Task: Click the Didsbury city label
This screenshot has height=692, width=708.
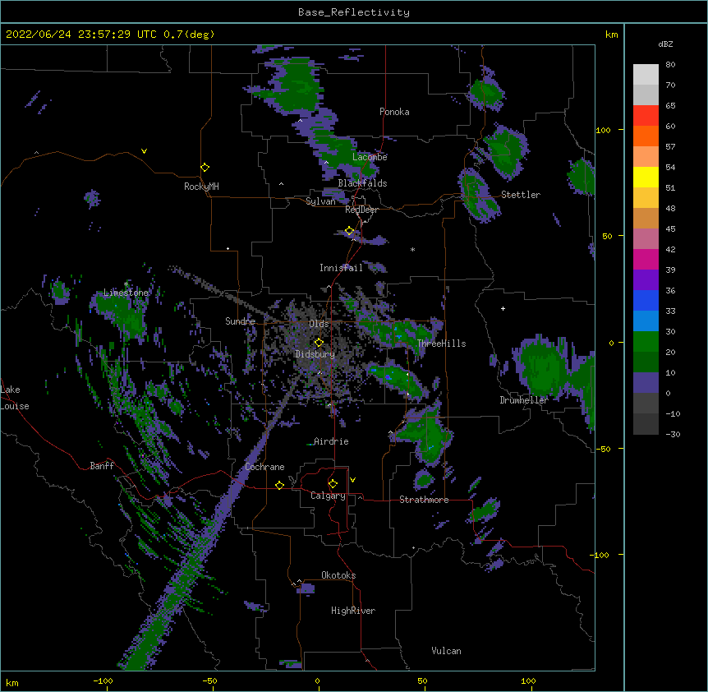Action: pyautogui.click(x=315, y=354)
